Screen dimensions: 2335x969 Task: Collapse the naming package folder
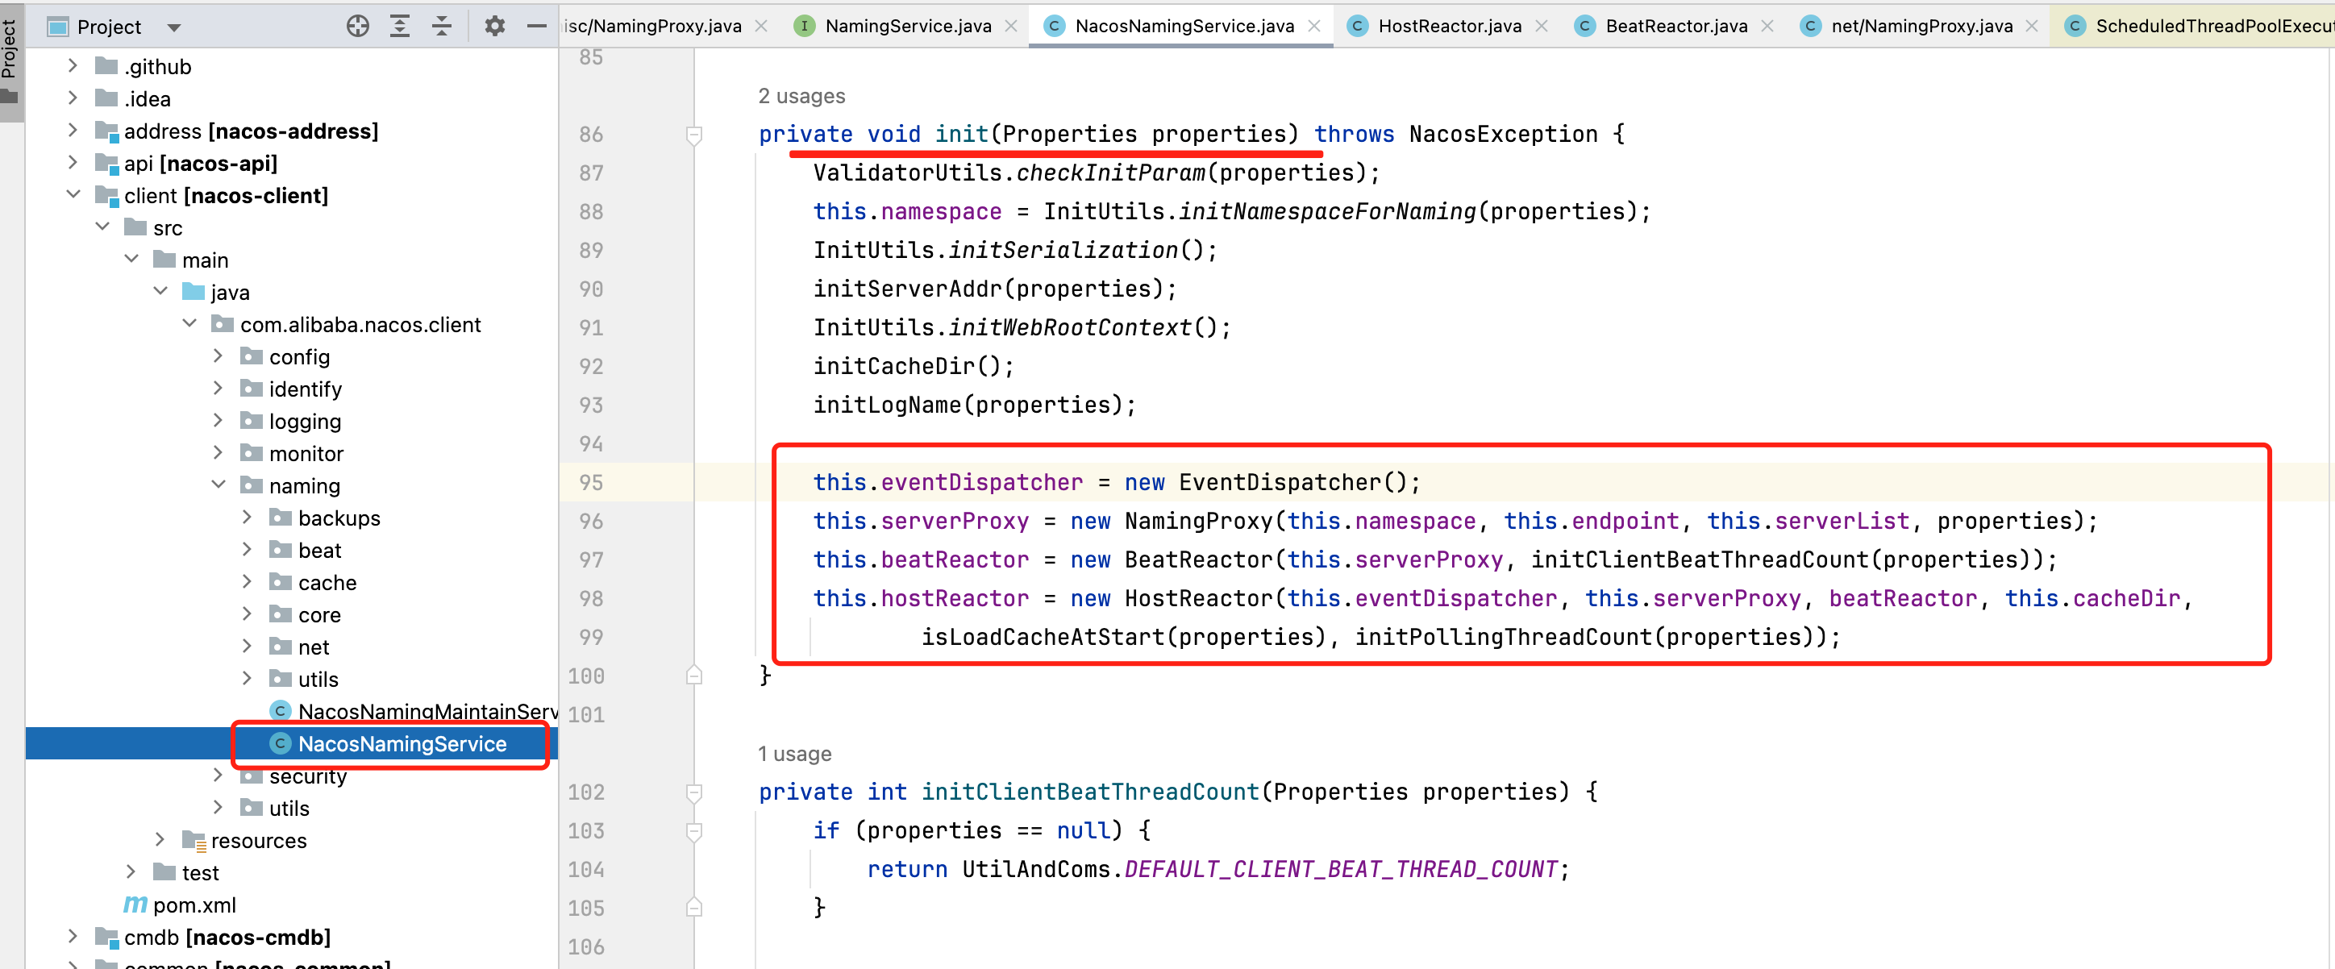click(219, 485)
